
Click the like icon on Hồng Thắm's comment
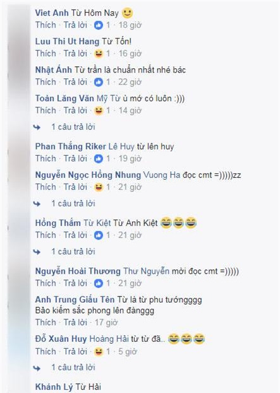coord(99,235)
